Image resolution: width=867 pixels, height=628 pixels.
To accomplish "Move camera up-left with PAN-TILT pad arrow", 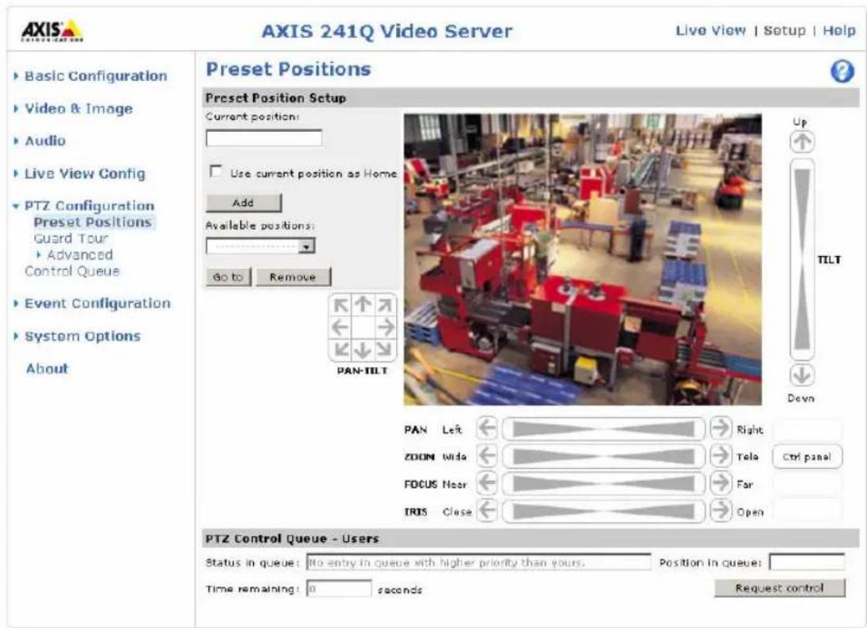I will tap(341, 305).
